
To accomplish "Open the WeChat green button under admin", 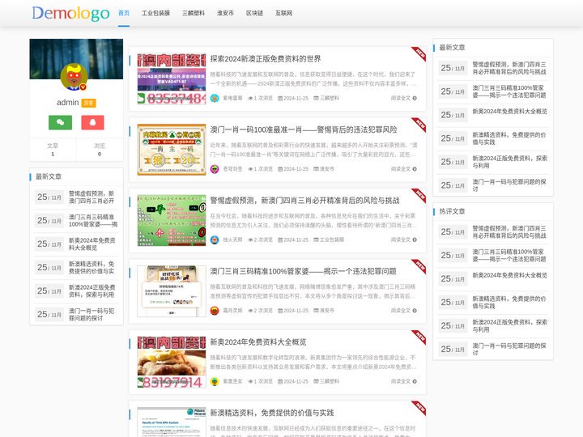I will click(x=60, y=122).
